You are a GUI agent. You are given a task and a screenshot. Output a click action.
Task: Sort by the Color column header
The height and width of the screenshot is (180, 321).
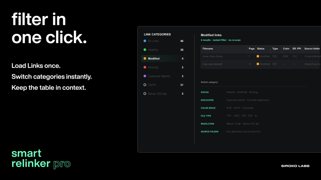coord(286,49)
